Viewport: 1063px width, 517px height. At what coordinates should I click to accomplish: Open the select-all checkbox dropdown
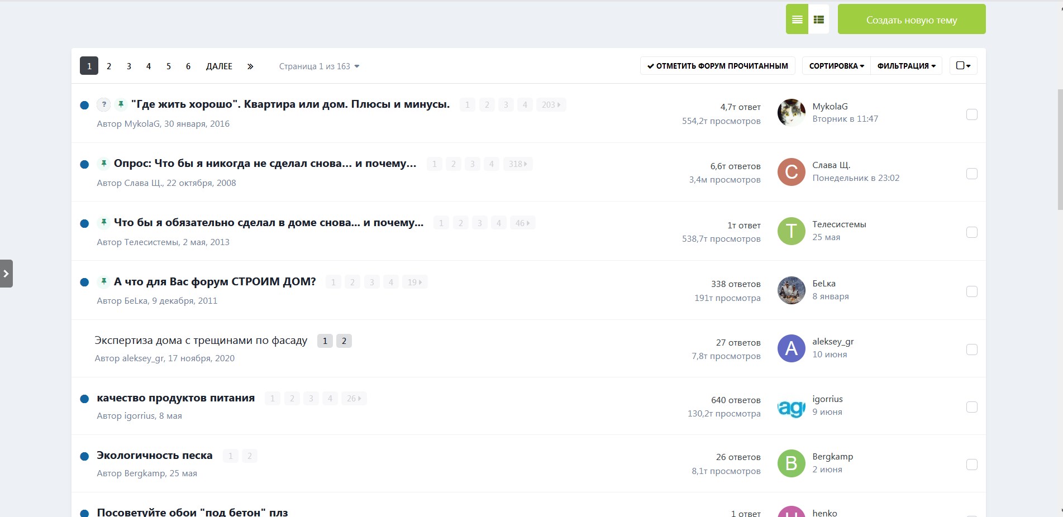(x=964, y=66)
